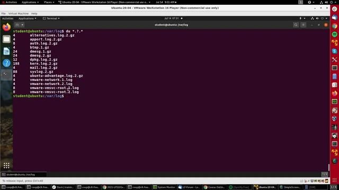This screenshot has width=339, height=190.
Task: Open the host Applications menu
Action: click(x=30, y=2)
